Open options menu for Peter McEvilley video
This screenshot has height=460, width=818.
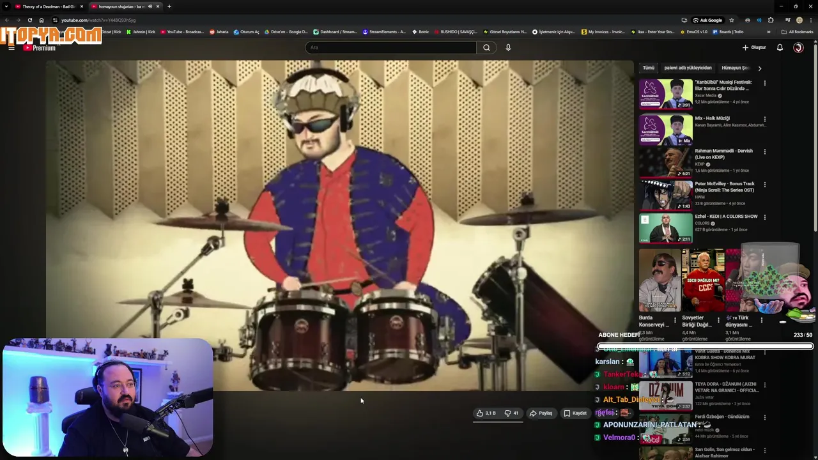pyautogui.click(x=764, y=185)
